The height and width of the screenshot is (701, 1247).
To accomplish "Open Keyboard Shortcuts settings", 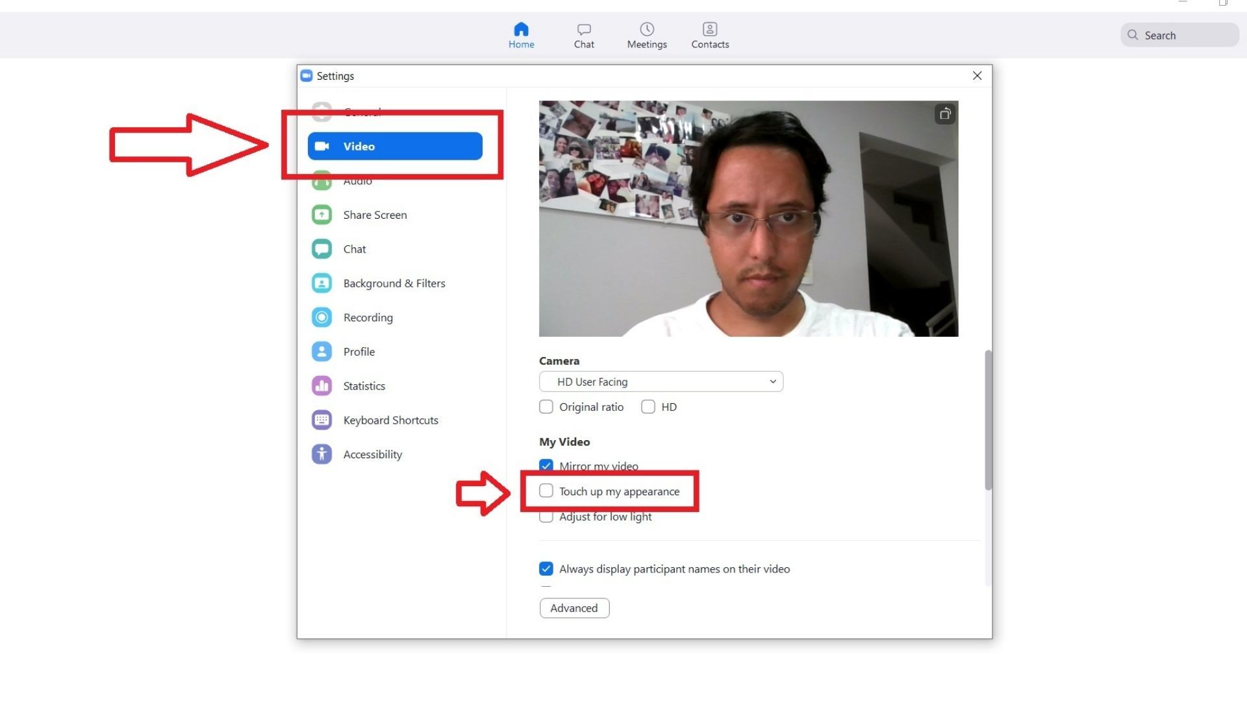I will 390,420.
